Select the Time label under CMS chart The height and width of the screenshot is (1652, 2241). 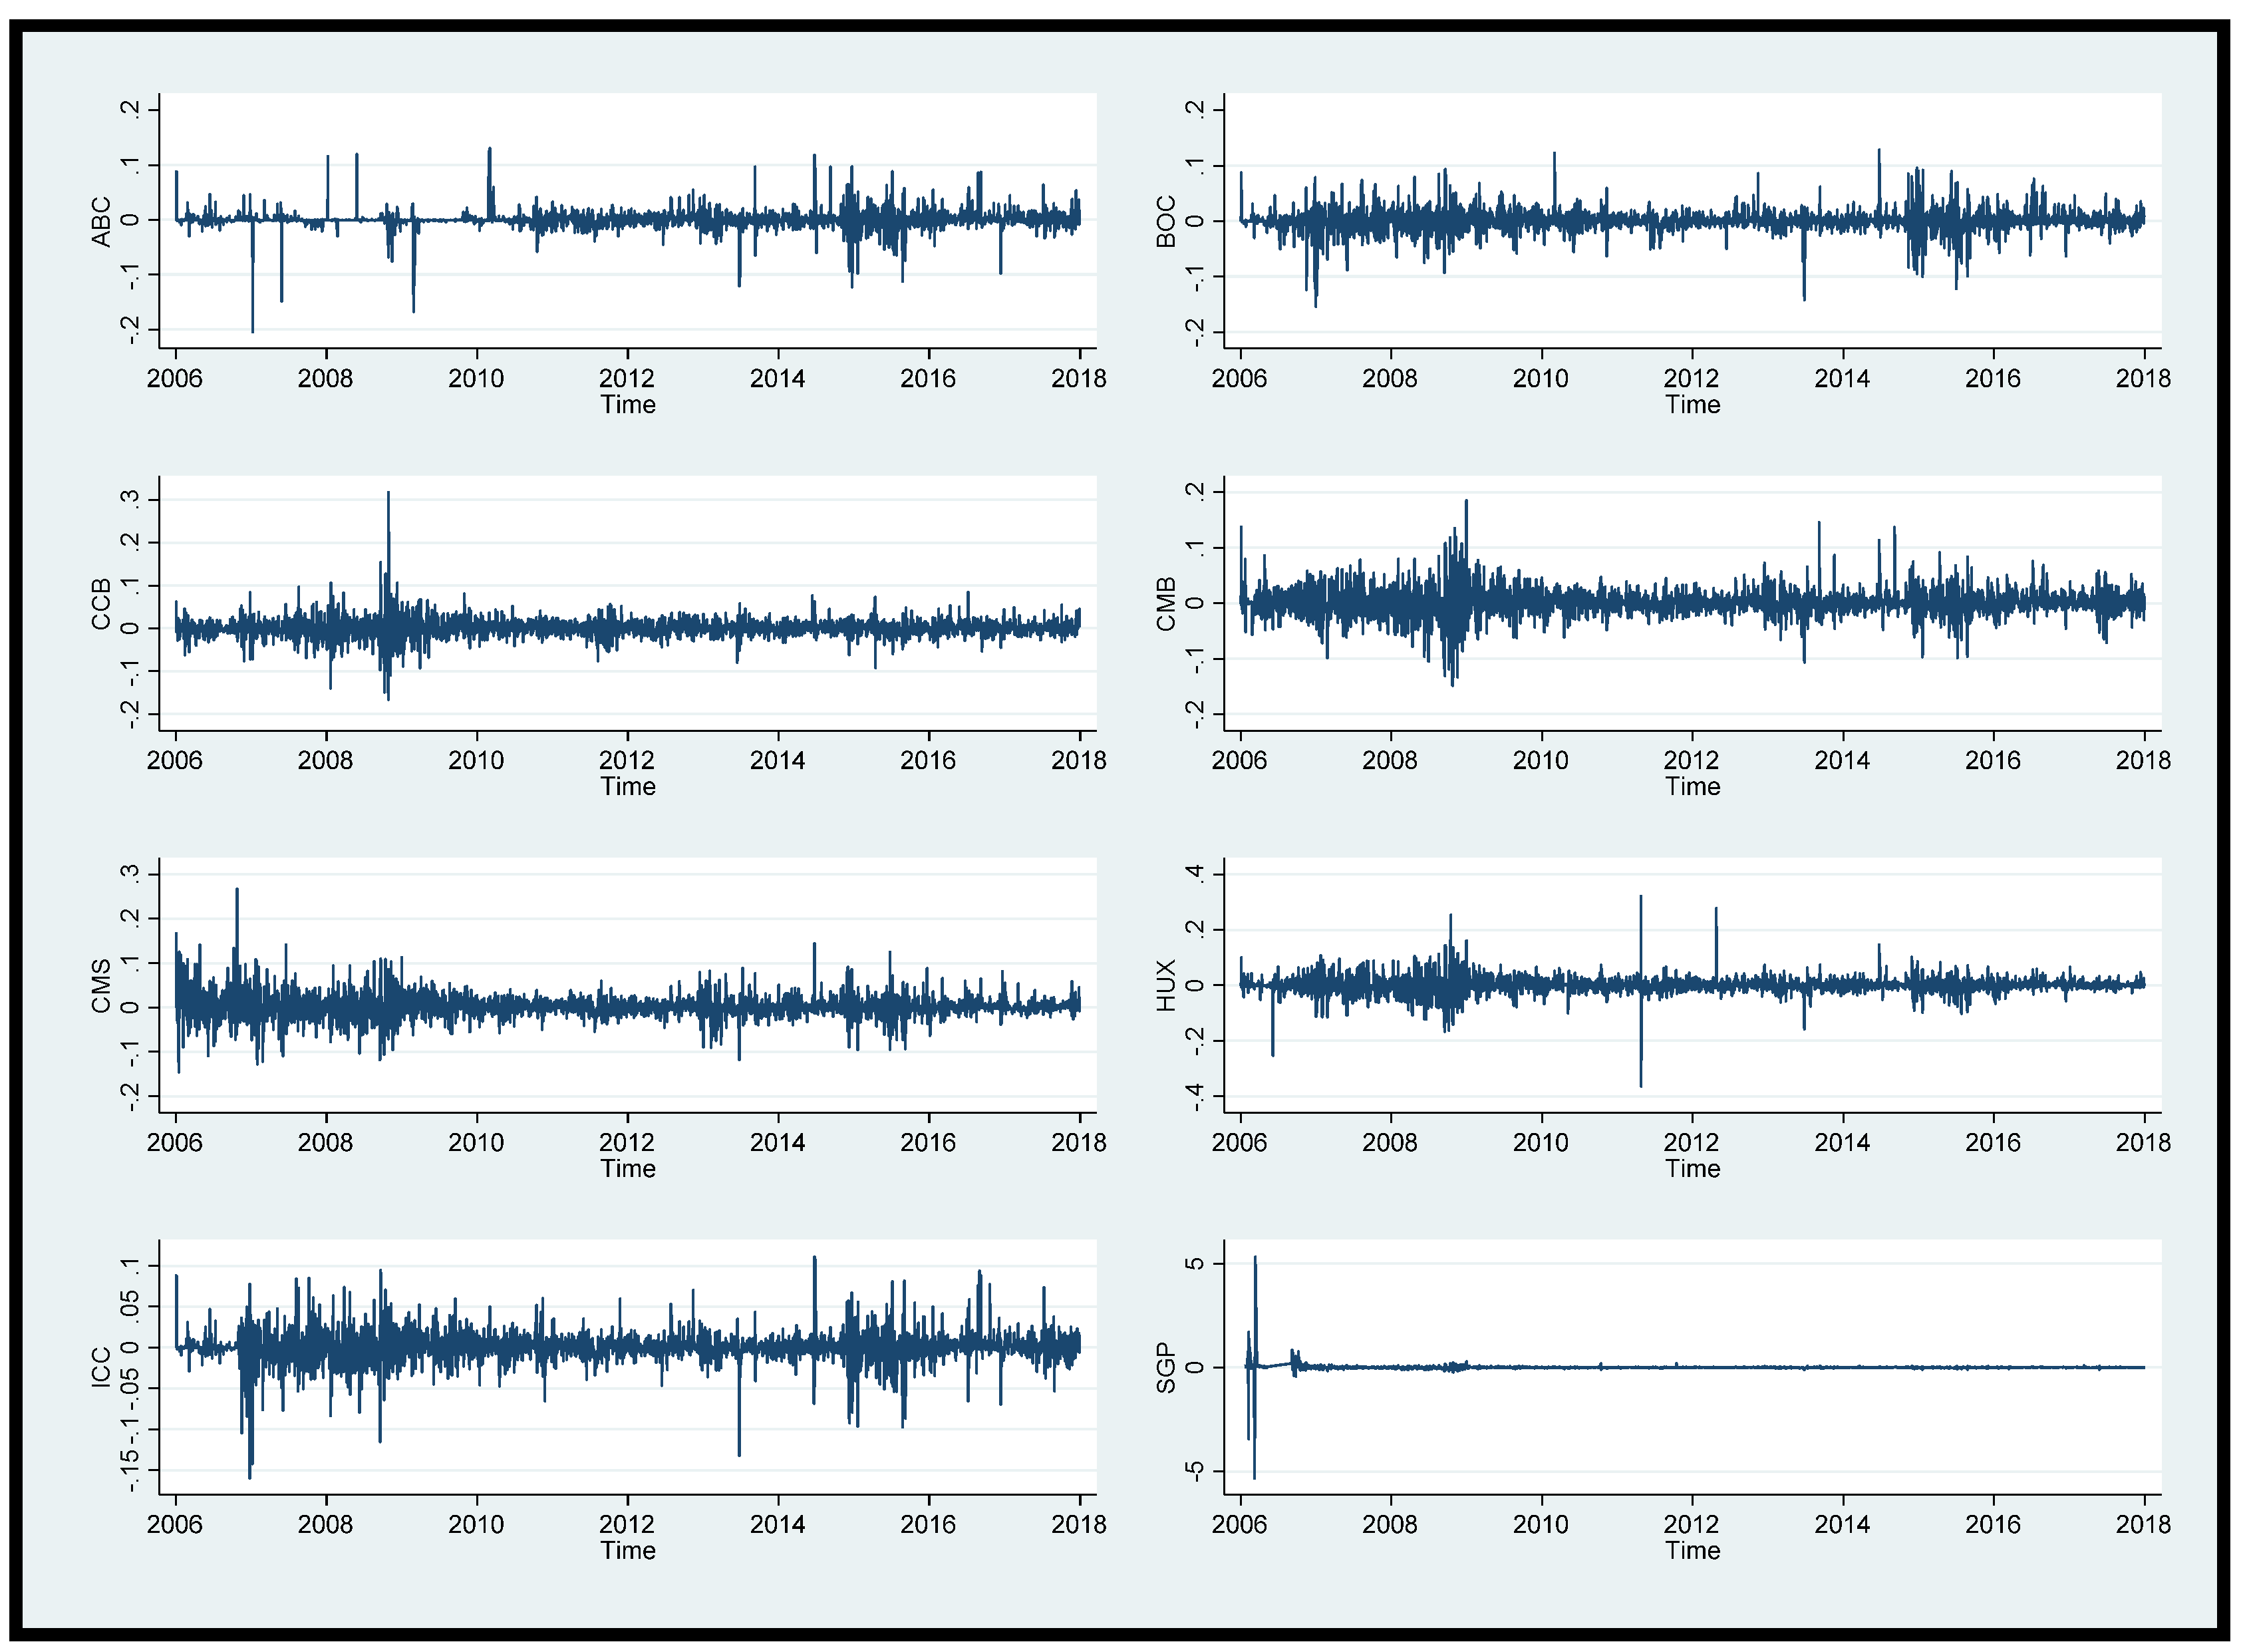(x=628, y=1169)
